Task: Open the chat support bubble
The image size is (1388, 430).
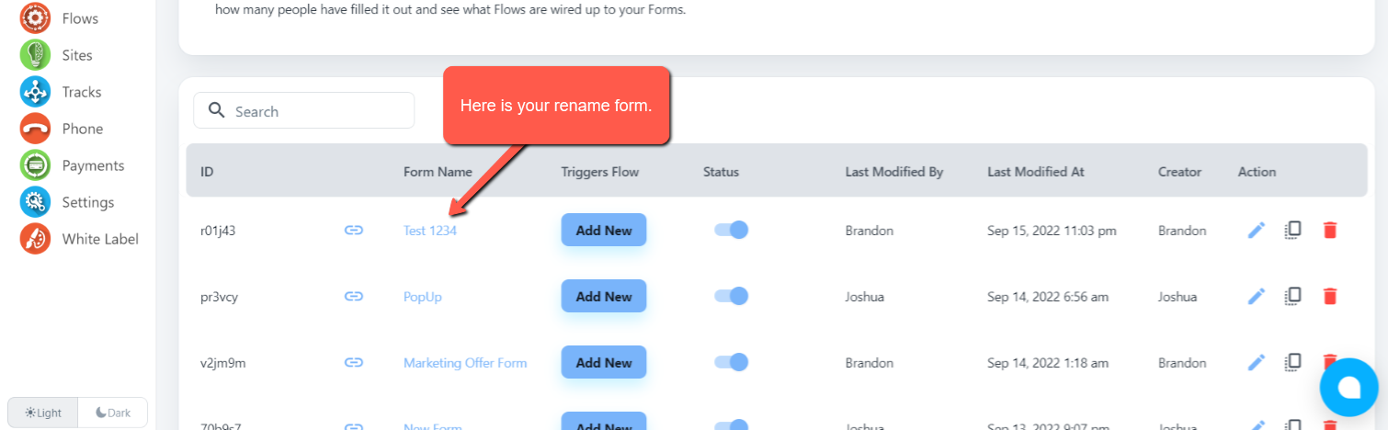Action: tap(1348, 388)
